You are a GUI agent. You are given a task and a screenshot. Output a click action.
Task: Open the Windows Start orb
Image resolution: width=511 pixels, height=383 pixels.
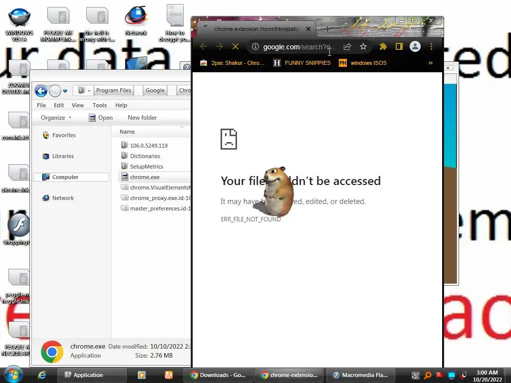click(13, 375)
